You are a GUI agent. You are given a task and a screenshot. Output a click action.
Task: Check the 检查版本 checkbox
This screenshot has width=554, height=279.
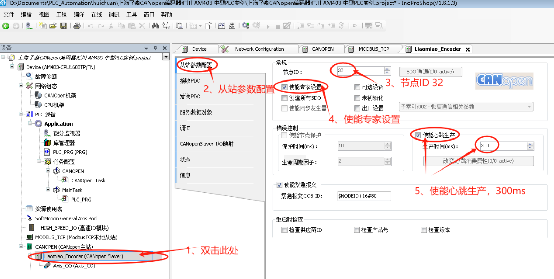point(424,230)
